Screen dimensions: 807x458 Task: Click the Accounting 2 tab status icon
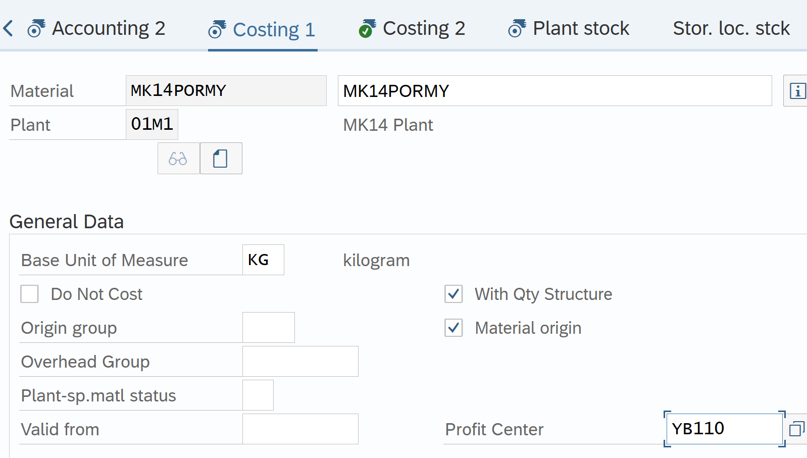click(36, 28)
